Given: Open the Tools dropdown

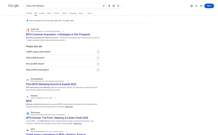Looking at the screenshot, I should click(x=90, y=13).
